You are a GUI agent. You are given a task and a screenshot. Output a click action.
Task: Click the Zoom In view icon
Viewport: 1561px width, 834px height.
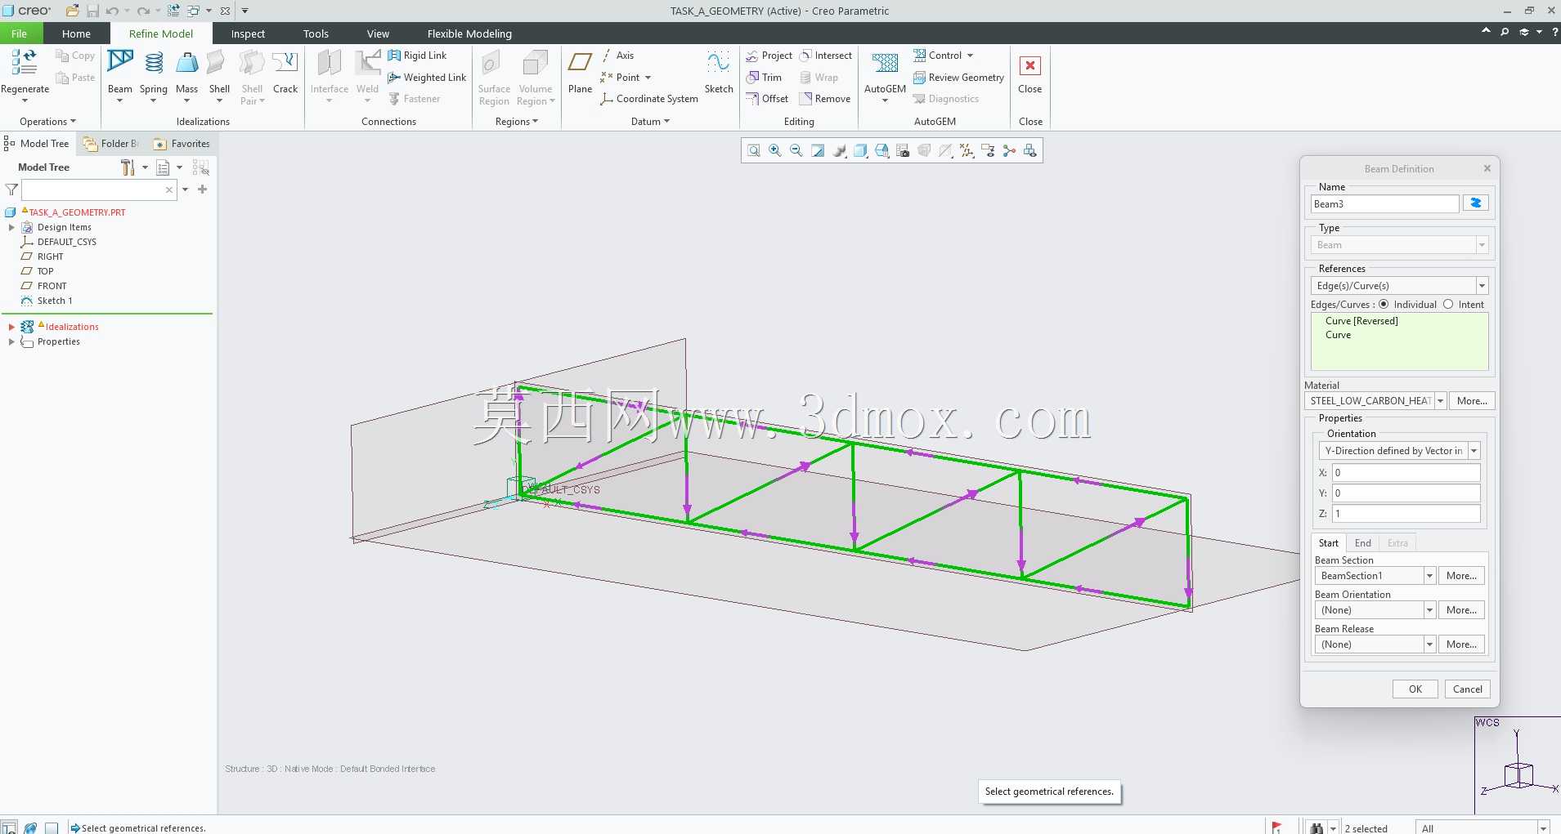(775, 151)
